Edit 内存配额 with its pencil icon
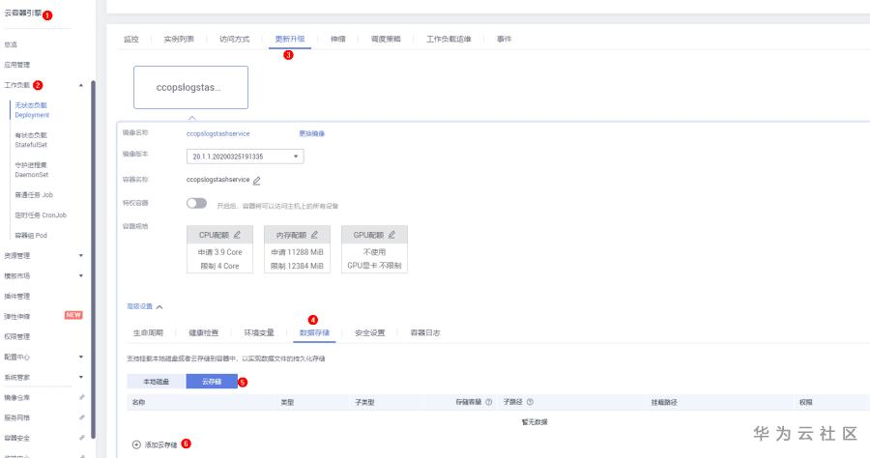870x458 pixels. 314,235
